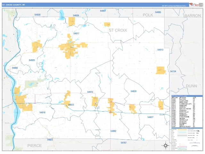Select ZIP code label 54767
This screenshot has width=205, height=154.
(124, 143)
